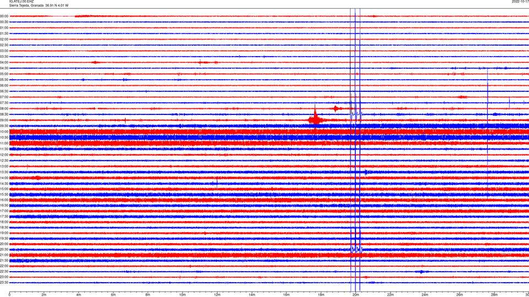Click the red seismic event on 08:00 trace
Image resolution: width=529 pixels, height=297 pixels.
tap(336, 108)
